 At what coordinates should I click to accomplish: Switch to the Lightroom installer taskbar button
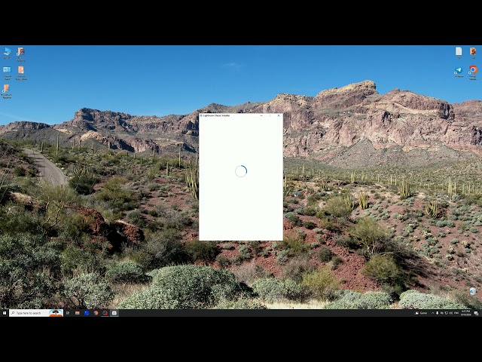pyautogui.click(x=114, y=313)
